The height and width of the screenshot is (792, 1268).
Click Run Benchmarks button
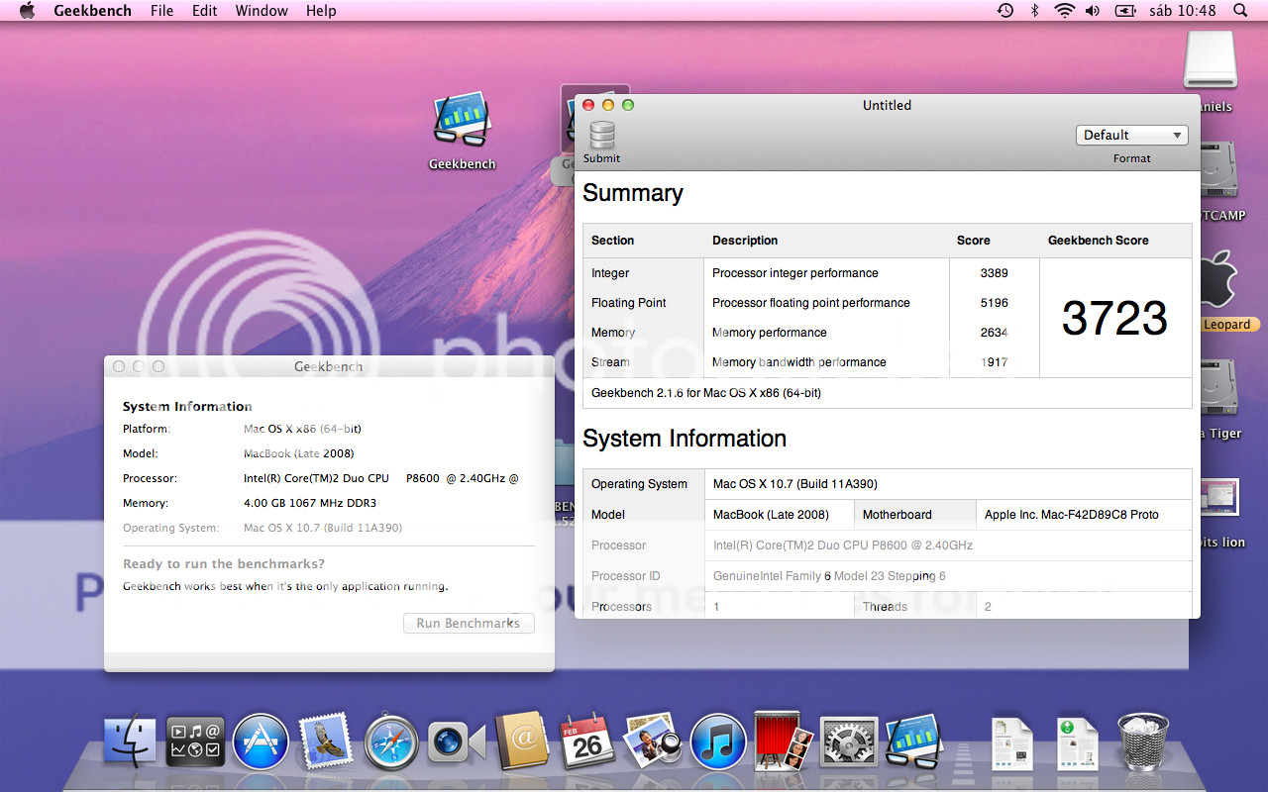(x=469, y=623)
